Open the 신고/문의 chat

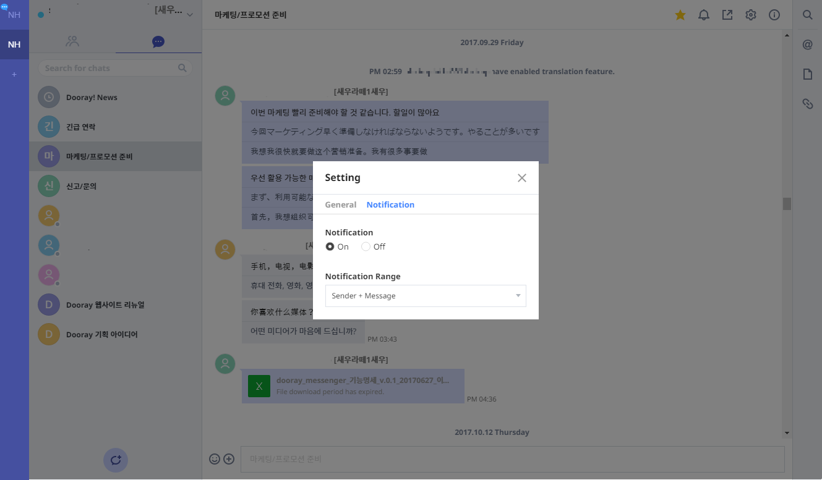point(116,187)
